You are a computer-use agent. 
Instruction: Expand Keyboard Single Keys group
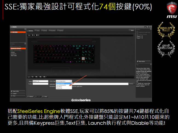click(137, 32)
